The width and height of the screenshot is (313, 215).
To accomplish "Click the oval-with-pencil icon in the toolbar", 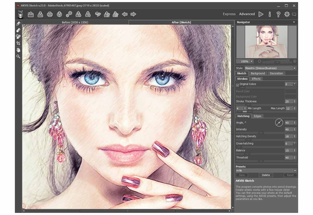I will click(x=98, y=14).
